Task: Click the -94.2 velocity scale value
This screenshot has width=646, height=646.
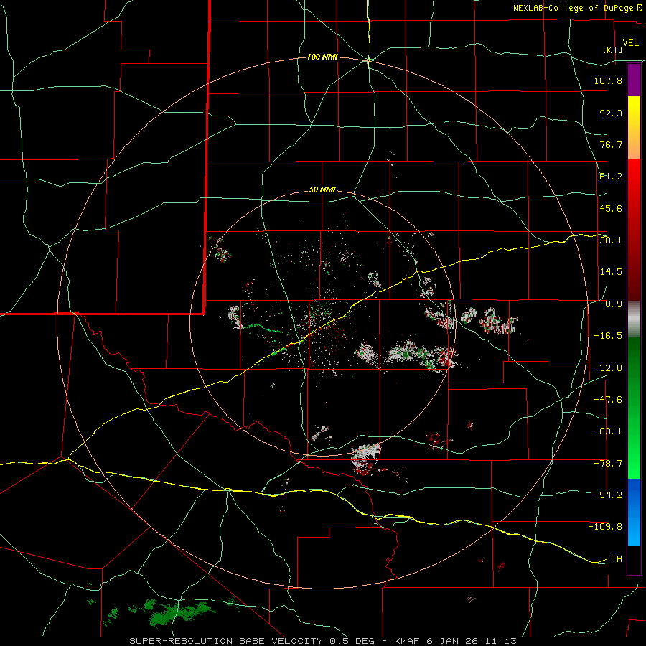Action: [x=608, y=495]
